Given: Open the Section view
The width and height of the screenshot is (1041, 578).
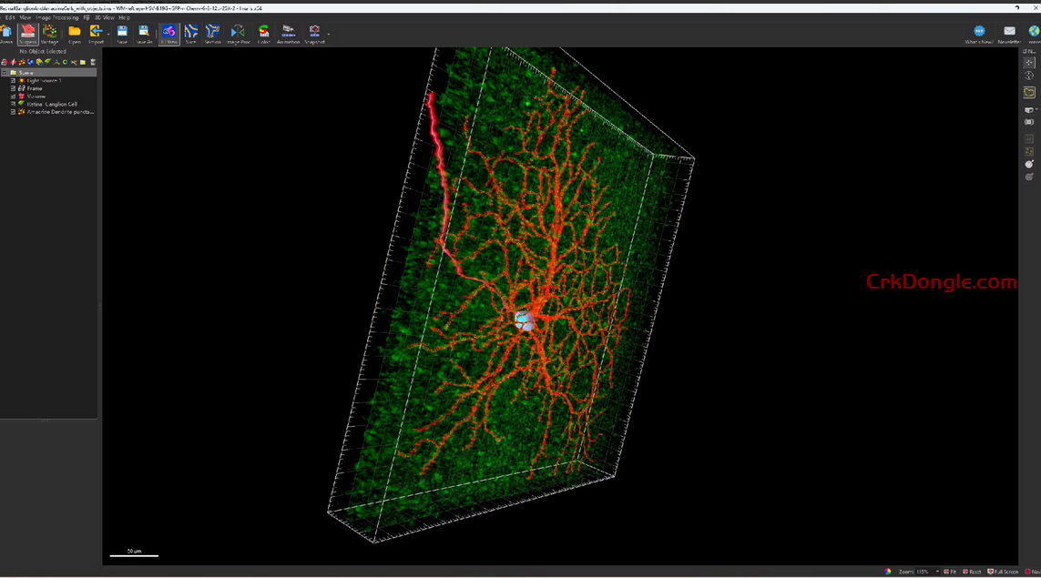Looking at the screenshot, I should click(212, 34).
